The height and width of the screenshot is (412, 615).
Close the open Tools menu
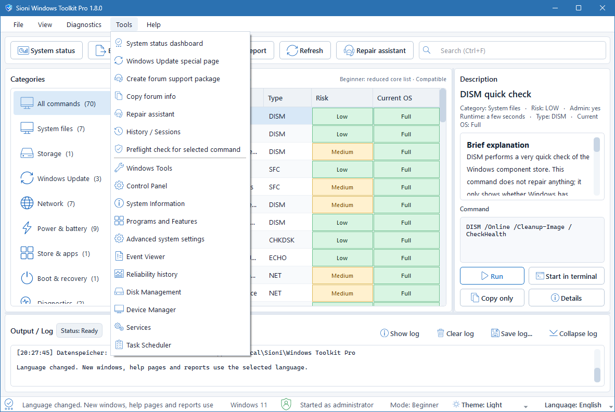[x=124, y=24]
